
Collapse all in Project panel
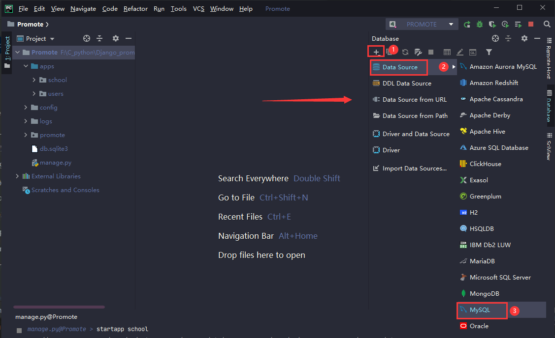coord(99,38)
